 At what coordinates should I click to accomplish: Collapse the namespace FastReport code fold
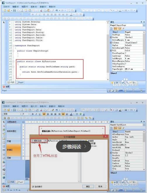tap(13, 46)
